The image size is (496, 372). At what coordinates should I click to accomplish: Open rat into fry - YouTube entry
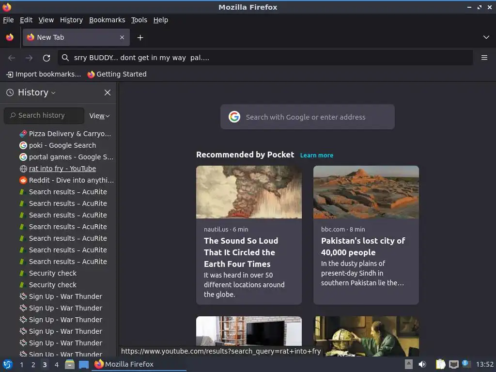point(58,169)
